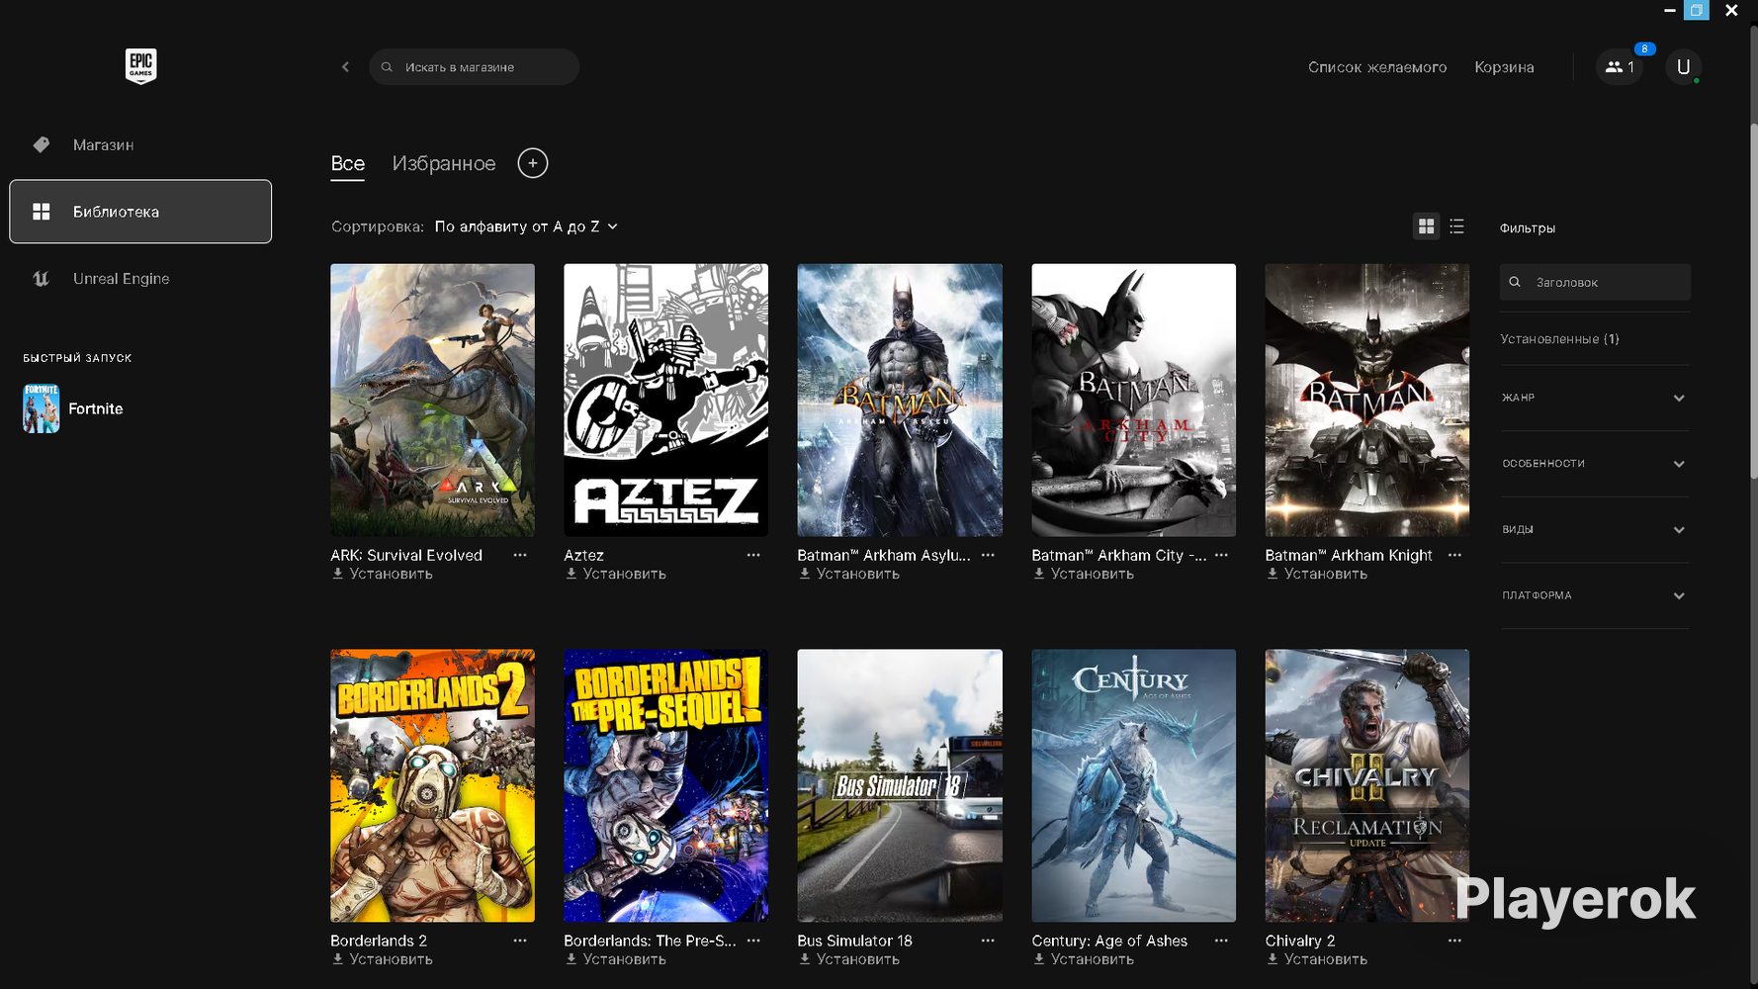Open more options for Batman Arkham Asylum
This screenshot has height=989, width=1758.
tap(988, 555)
